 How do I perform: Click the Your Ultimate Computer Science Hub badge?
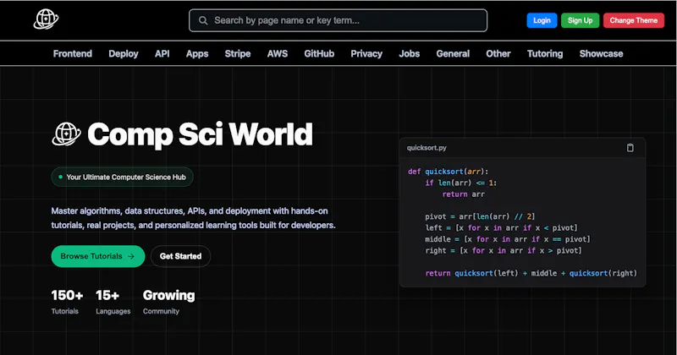122,177
